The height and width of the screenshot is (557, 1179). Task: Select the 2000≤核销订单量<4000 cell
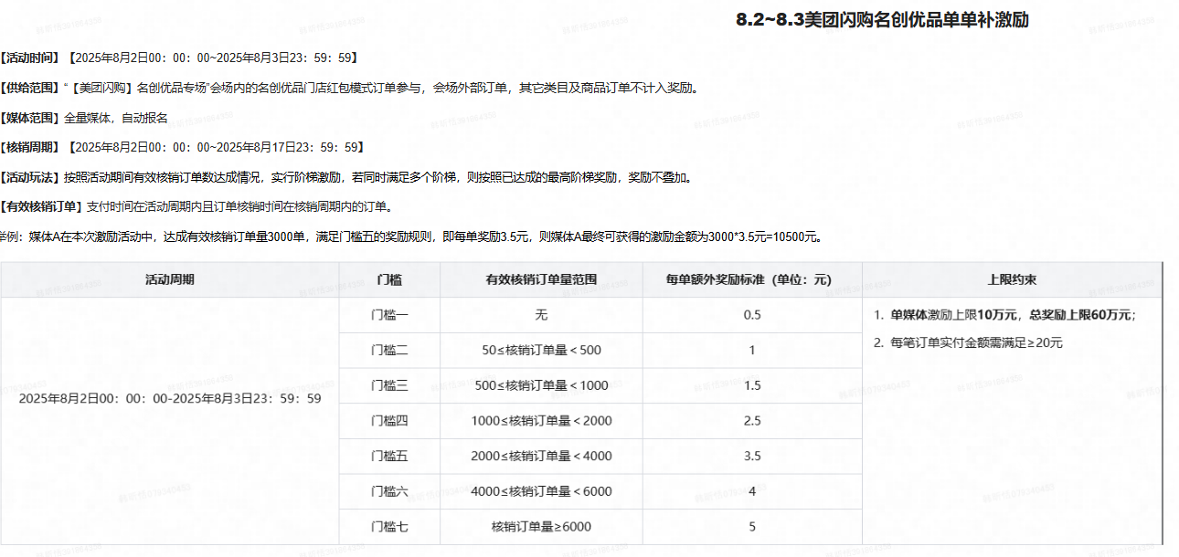(x=541, y=456)
